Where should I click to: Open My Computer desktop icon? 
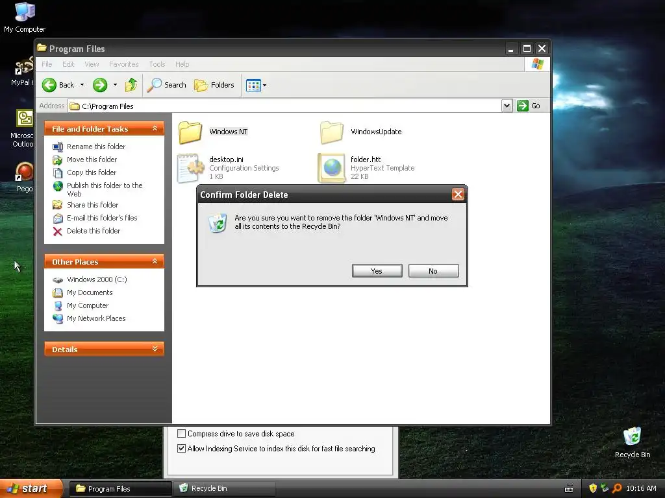click(x=25, y=18)
